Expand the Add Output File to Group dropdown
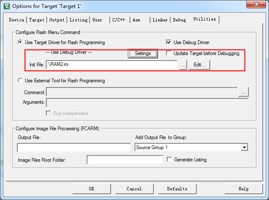 pos(244,147)
